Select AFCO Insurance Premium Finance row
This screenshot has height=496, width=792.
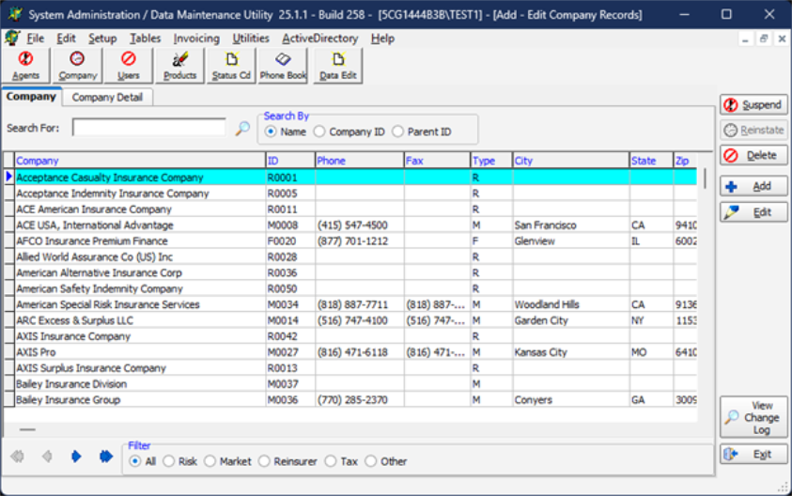[355, 240]
